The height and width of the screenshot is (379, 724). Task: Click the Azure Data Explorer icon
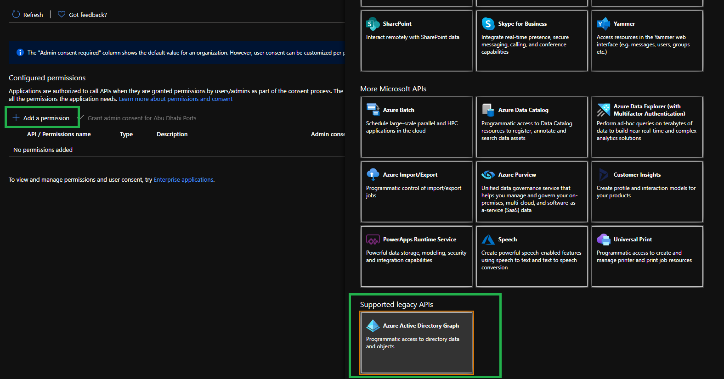click(x=603, y=110)
